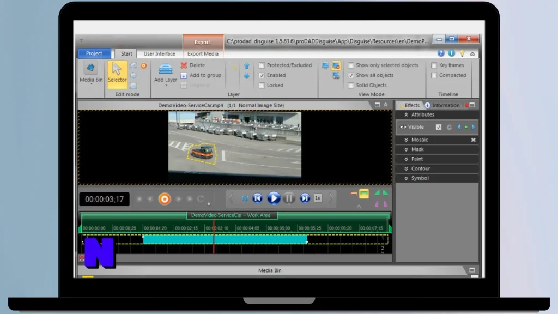Click the light bulb tips icon
This screenshot has width=558, height=314.
pos(462,53)
